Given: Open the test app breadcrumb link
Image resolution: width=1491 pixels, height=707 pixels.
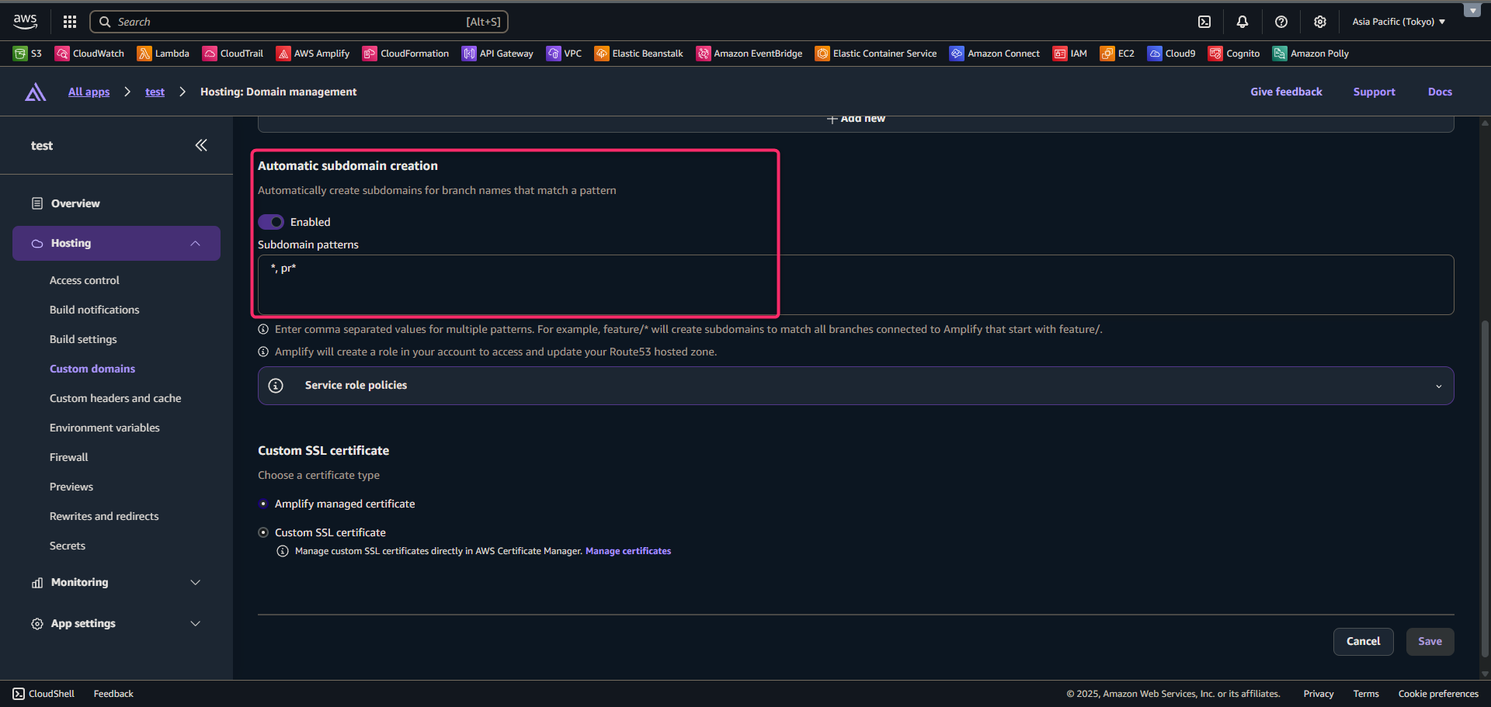Looking at the screenshot, I should pyautogui.click(x=155, y=92).
